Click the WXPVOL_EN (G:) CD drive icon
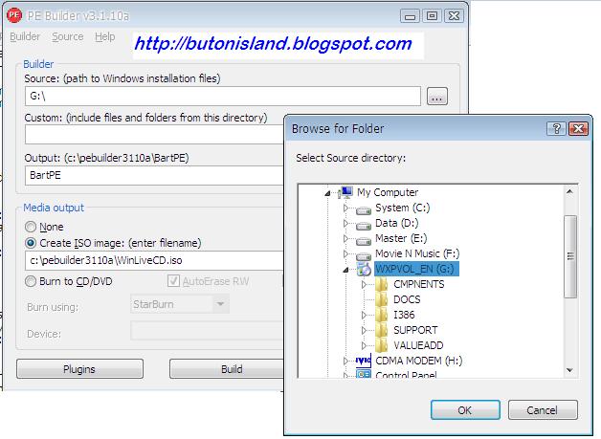Image resolution: width=601 pixels, height=439 pixels. 364,269
